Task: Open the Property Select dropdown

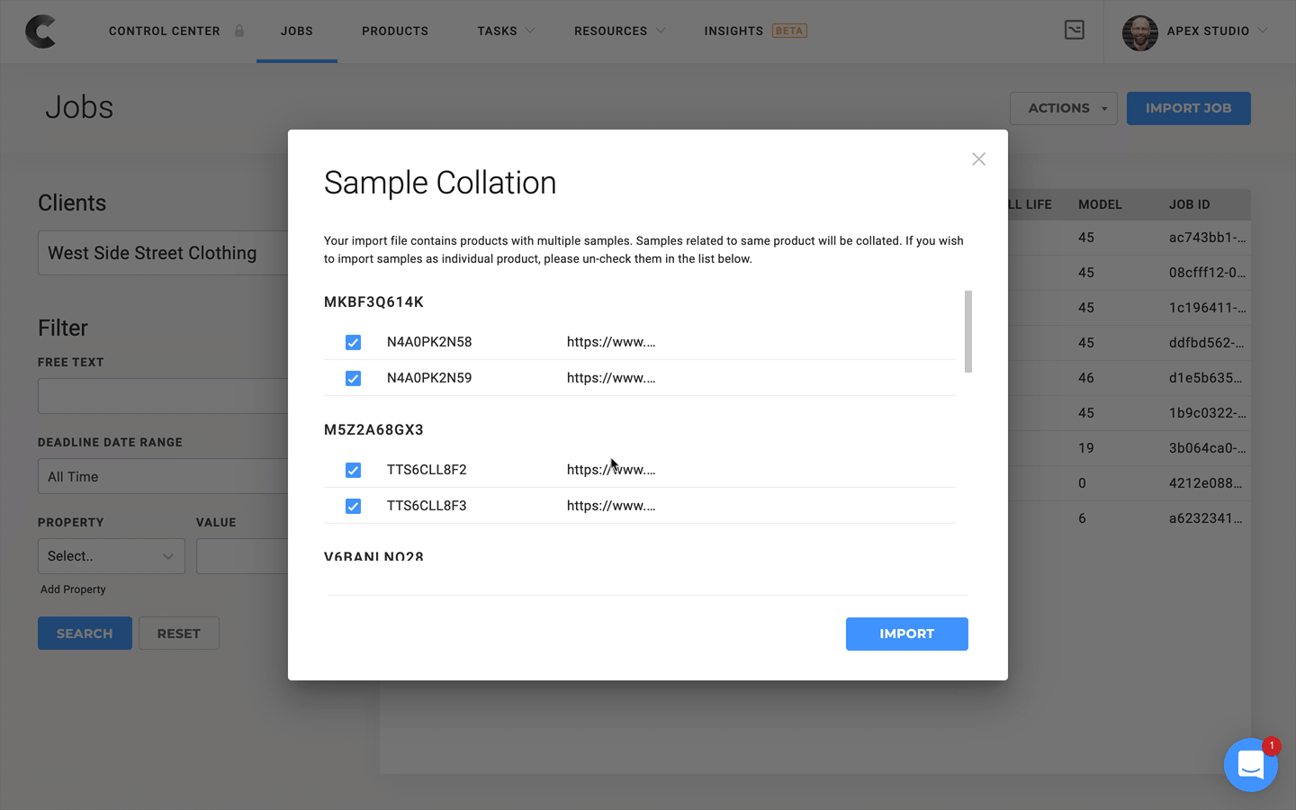Action: [111, 556]
